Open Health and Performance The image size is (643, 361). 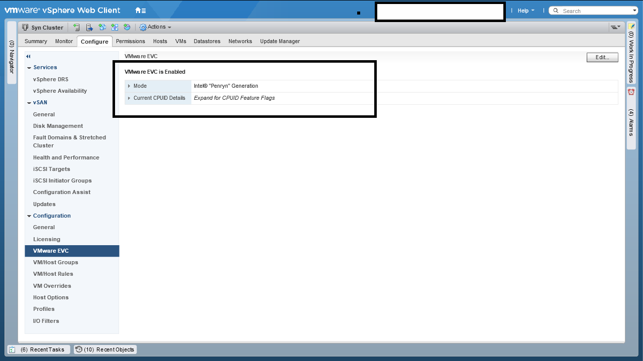(x=66, y=157)
